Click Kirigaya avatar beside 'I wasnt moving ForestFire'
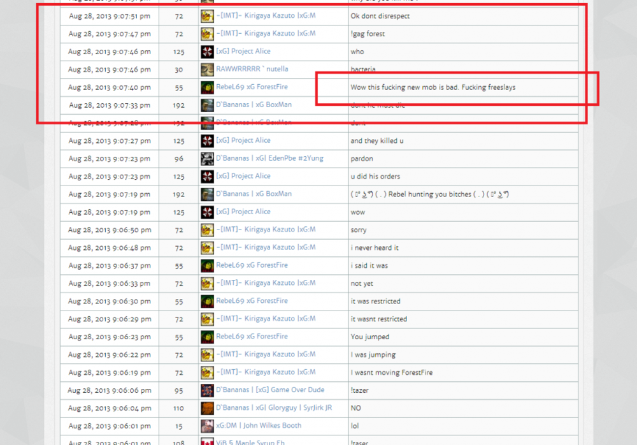The height and width of the screenshot is (445, 637). tap(207, 373)
